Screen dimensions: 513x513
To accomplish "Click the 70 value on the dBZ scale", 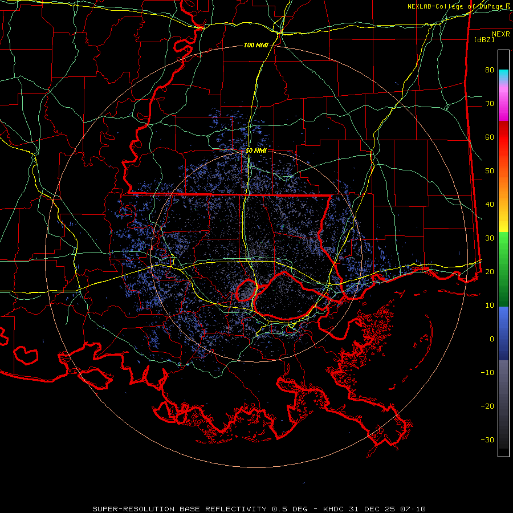I will point(490,103).
